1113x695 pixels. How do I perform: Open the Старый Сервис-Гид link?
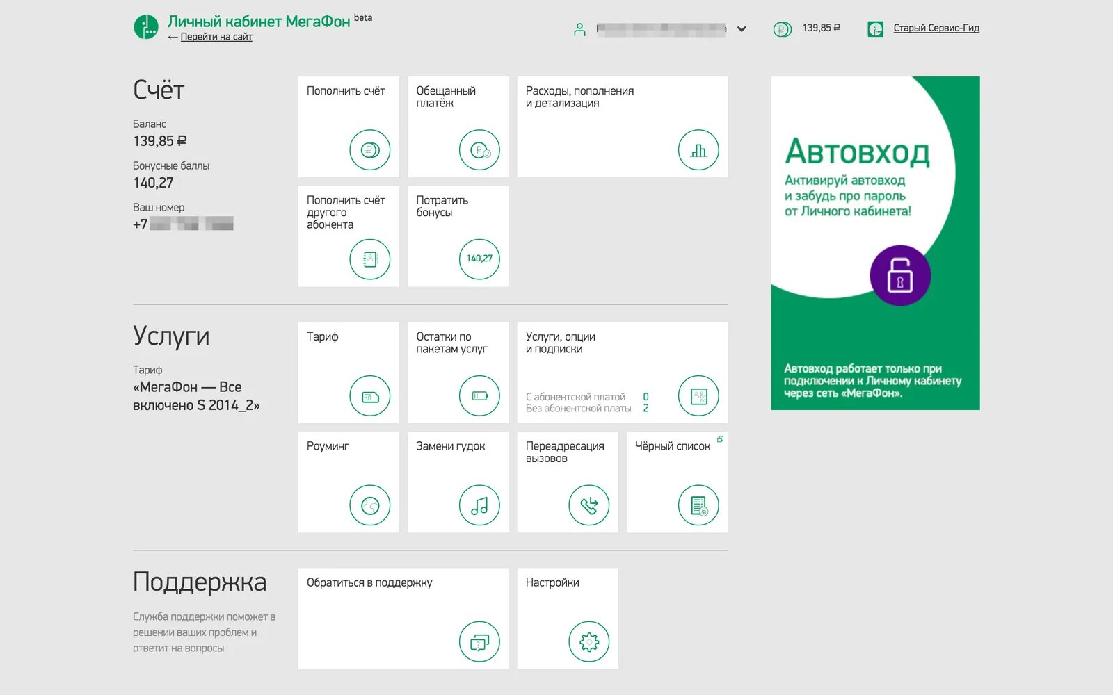[x=936, y=28]
